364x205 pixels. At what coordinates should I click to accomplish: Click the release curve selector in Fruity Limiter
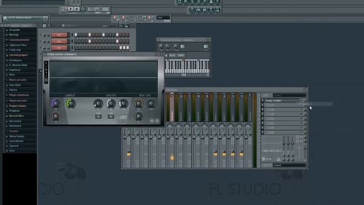(x=111, y=116)
